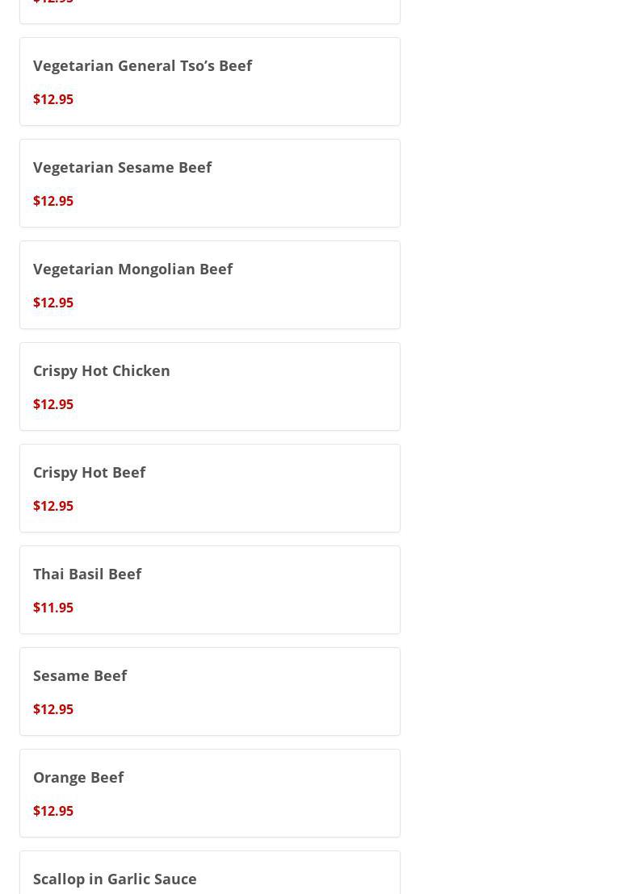Click price under Orange Beef
Viewport: 634px width, 894px height.
click(x=53, y=811)
